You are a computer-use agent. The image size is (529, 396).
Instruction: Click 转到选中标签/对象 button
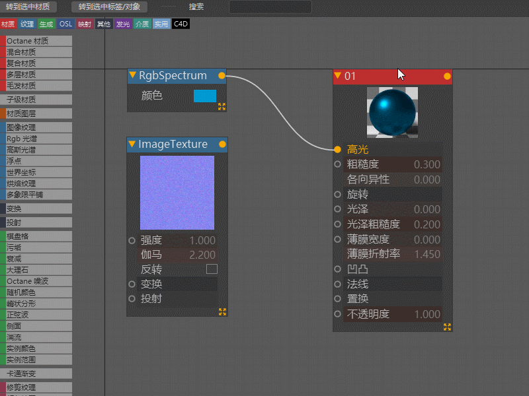click(109, 7)
